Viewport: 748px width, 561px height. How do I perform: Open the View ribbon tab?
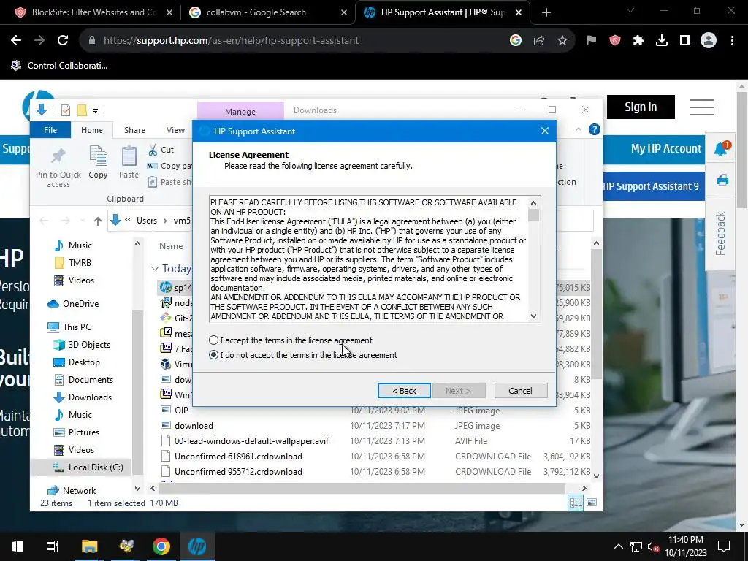175,130
